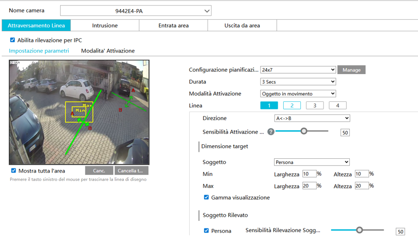This screenshot has width=418, height=237.
Task: Open the Modalita' Attivazione sub-tab
Action: point(108,51)
